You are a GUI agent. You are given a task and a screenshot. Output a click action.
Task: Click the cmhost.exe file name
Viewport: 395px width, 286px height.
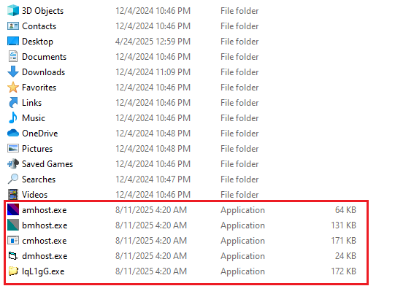coord(45,241)
